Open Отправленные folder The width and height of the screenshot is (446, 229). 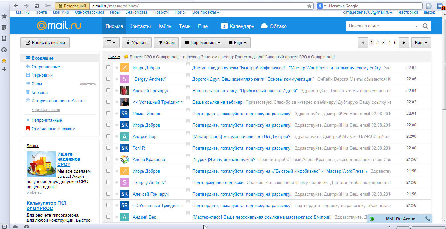46,67
